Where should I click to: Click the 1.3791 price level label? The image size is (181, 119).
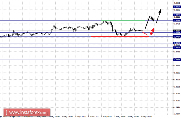pos(177,20)
